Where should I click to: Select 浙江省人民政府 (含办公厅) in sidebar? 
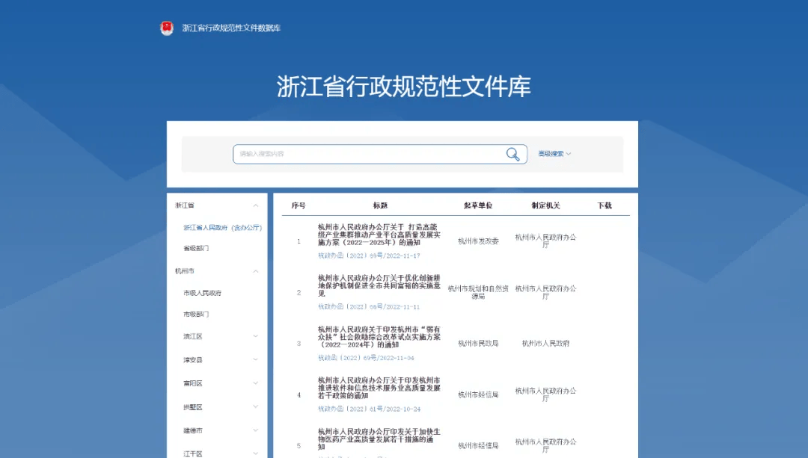tap(222, 227)
